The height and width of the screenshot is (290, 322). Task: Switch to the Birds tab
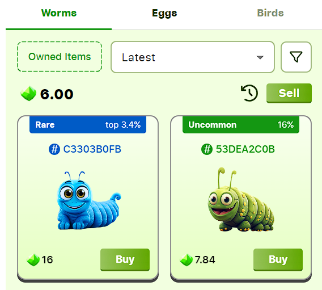270,13
